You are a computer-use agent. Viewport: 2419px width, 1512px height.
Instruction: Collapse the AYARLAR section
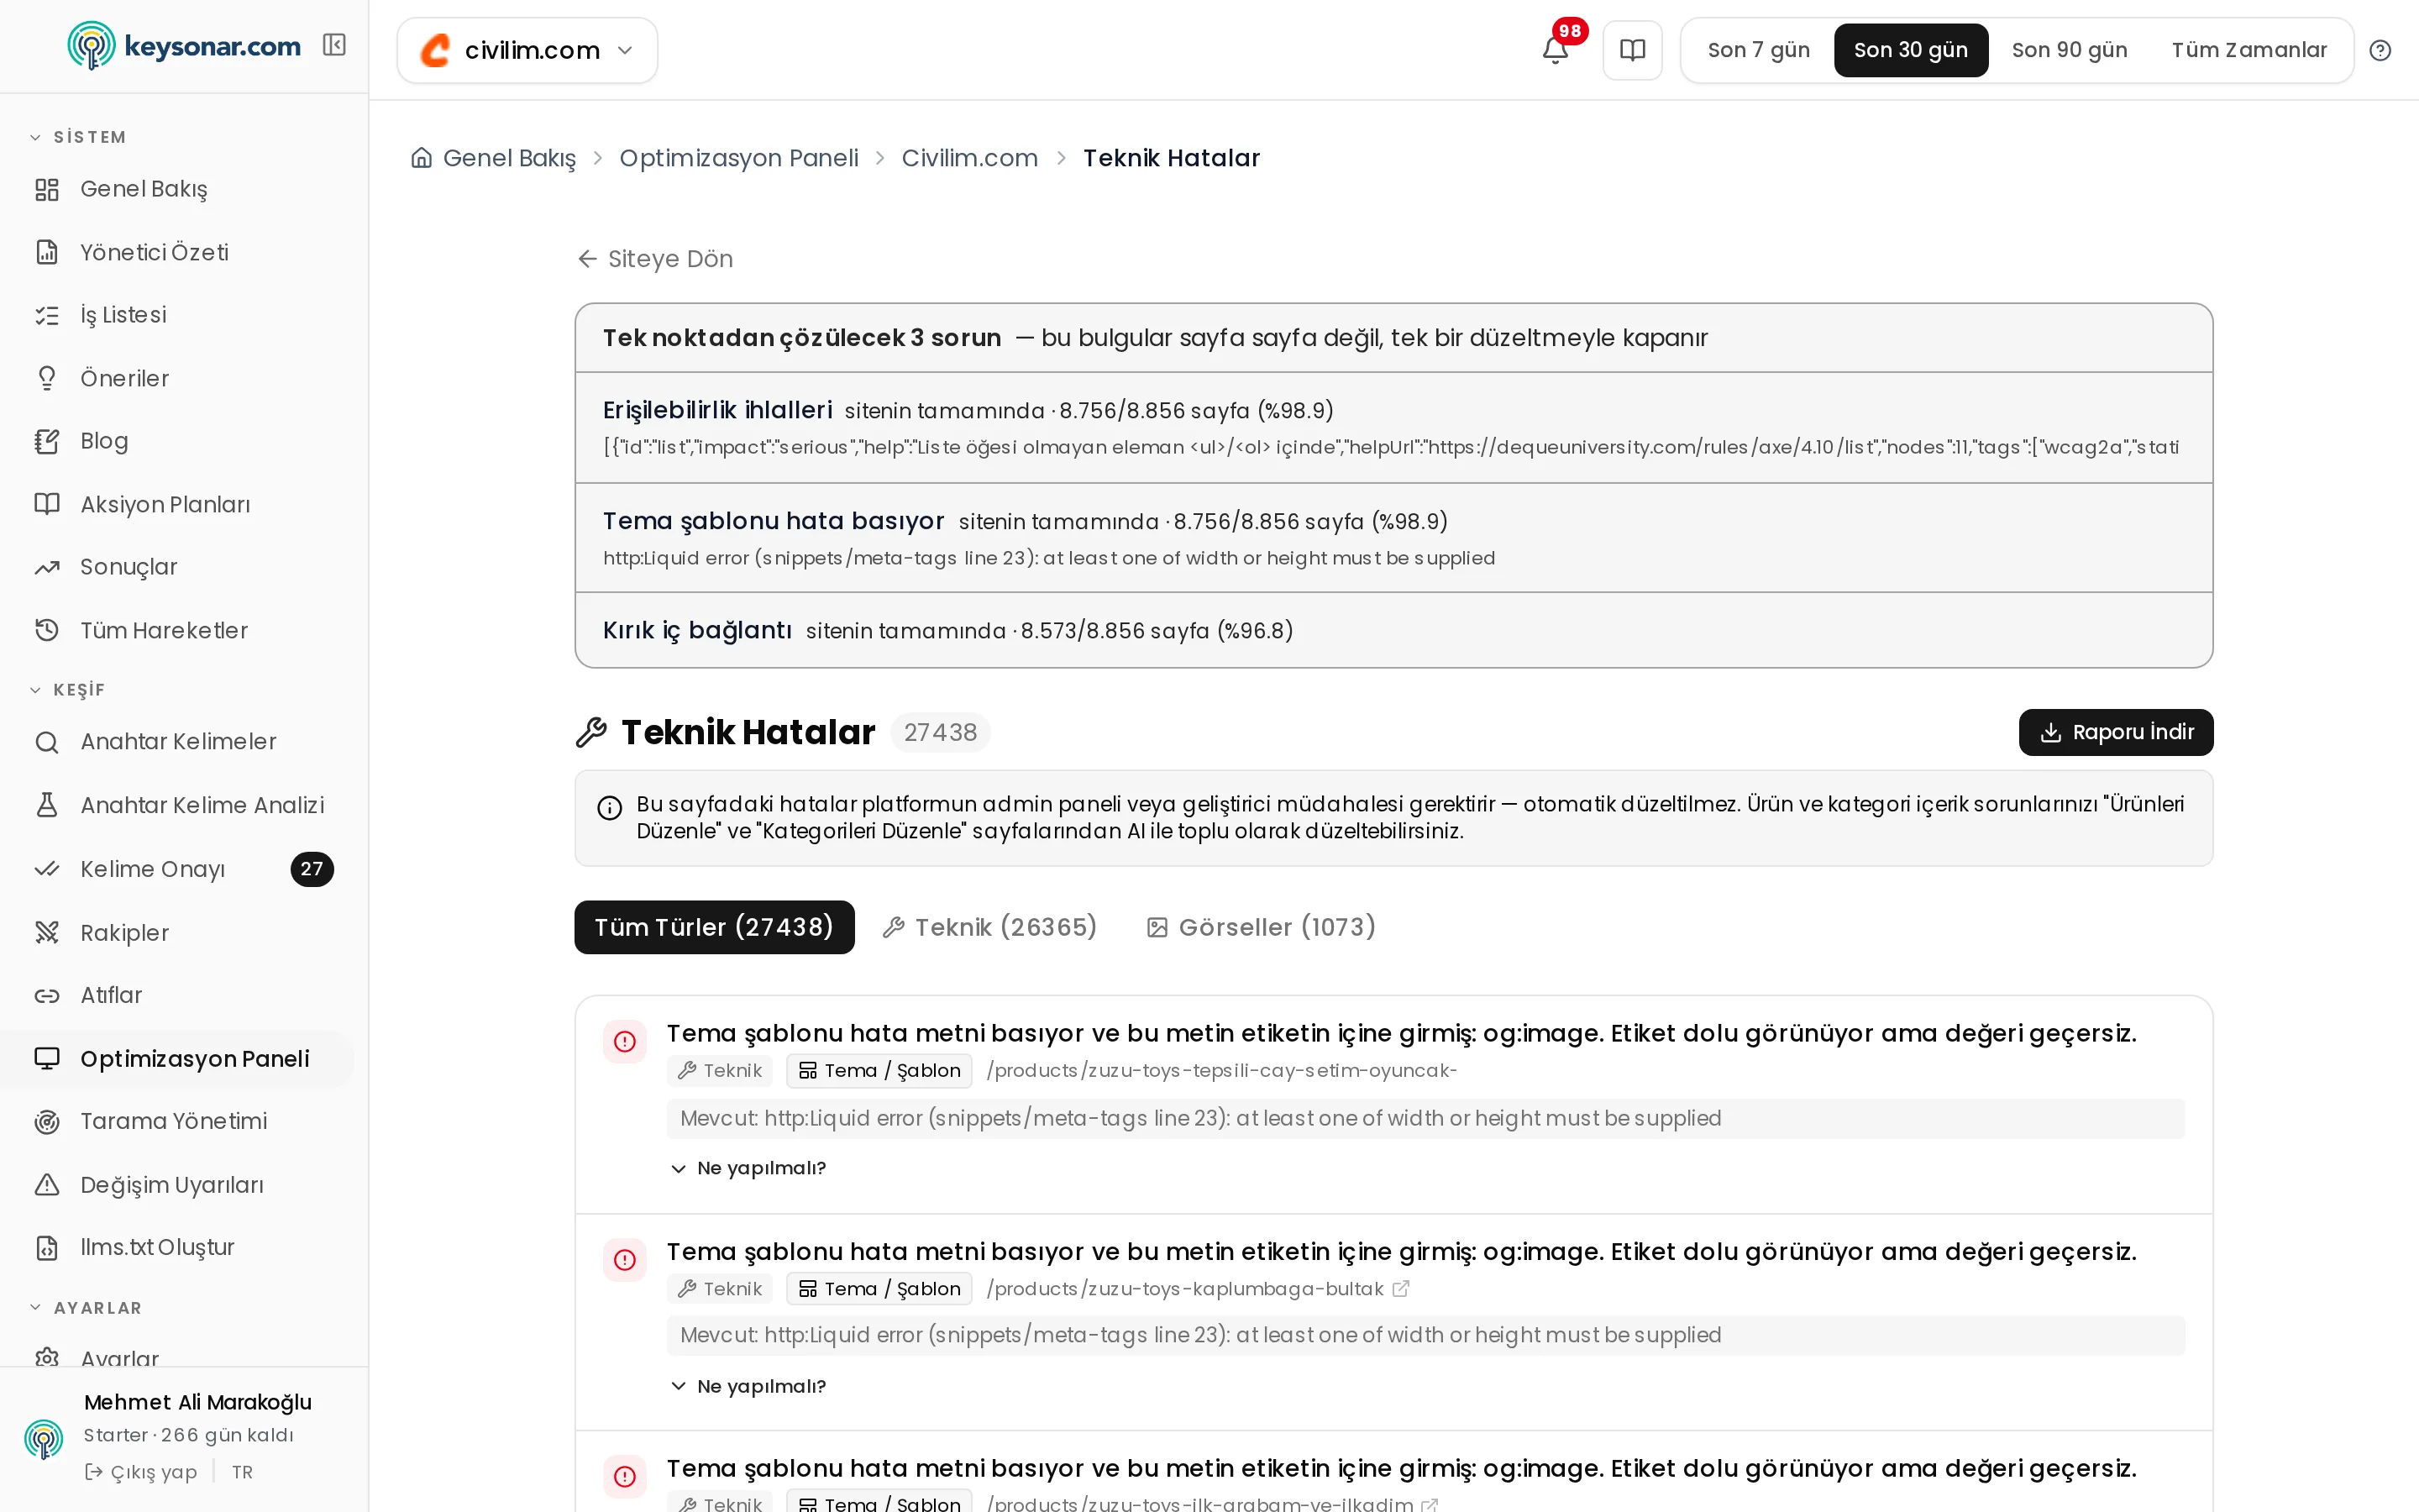86,1308
